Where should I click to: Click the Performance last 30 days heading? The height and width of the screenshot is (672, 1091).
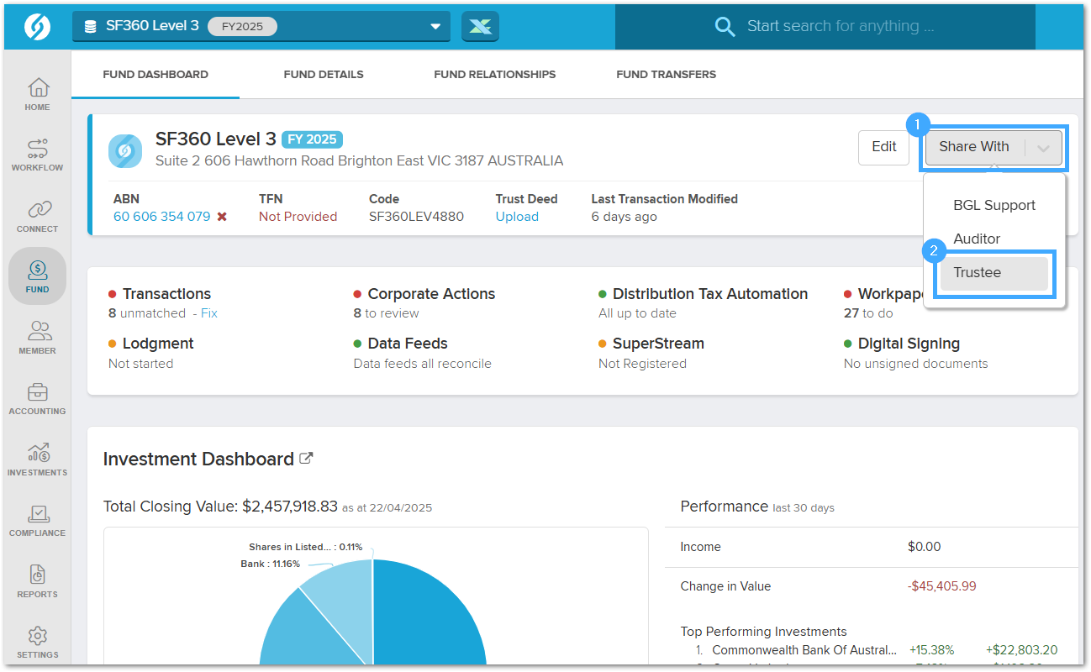tap(757, 507)
